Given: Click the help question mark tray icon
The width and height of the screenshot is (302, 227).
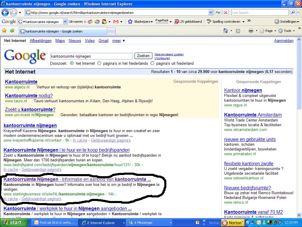Looking at the screenshot, I should (197, 223).
